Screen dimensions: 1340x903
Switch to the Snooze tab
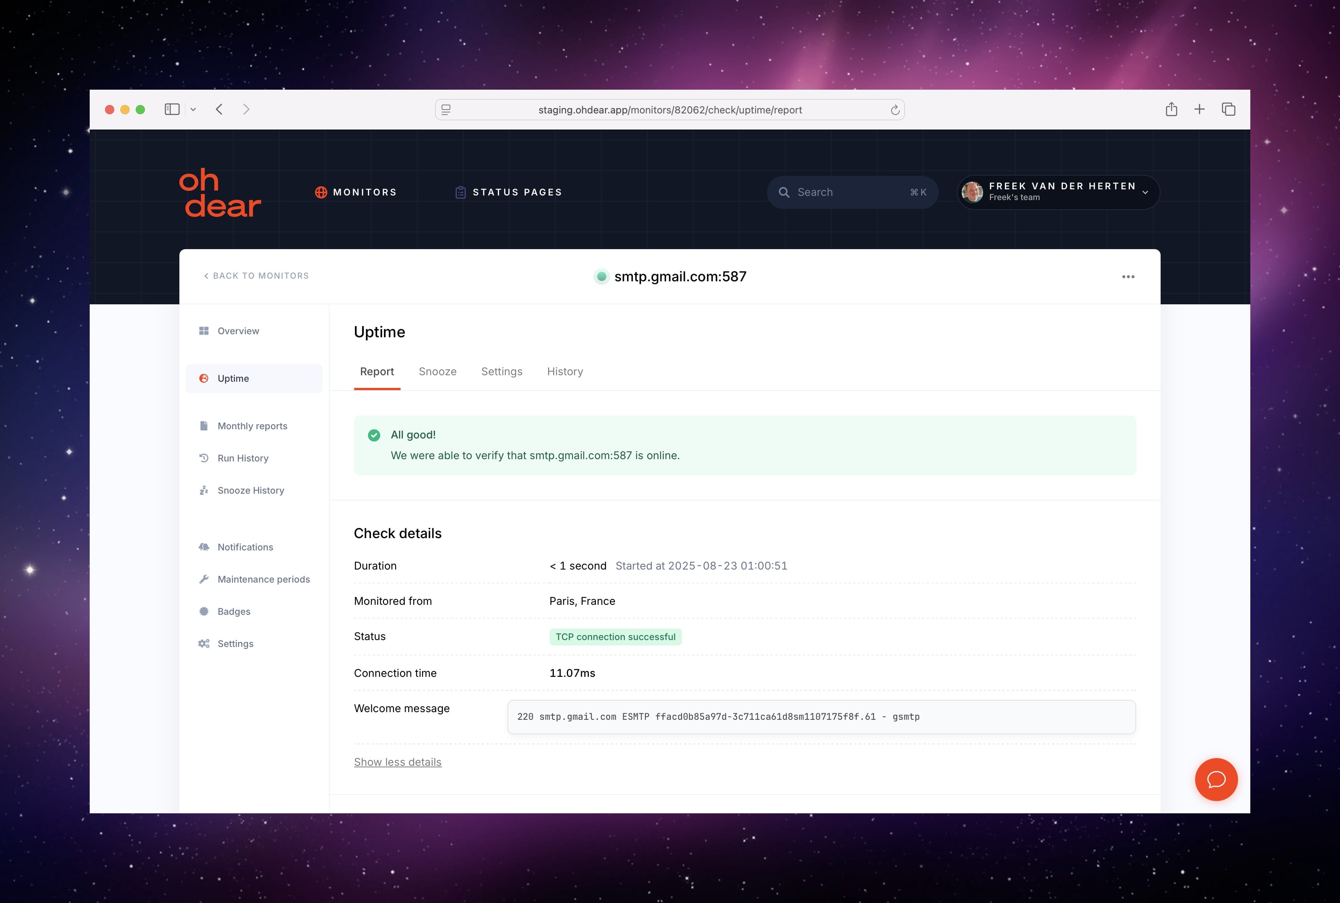pyautogui.click(x=438, y=371)
